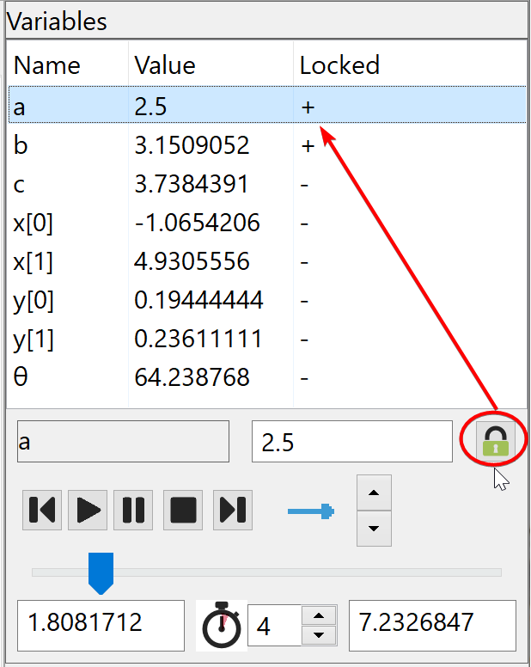This screenshot has height=667, width=531.
Task: Click the down arrow beside the blue arrow
Action: tap(374, 529)
